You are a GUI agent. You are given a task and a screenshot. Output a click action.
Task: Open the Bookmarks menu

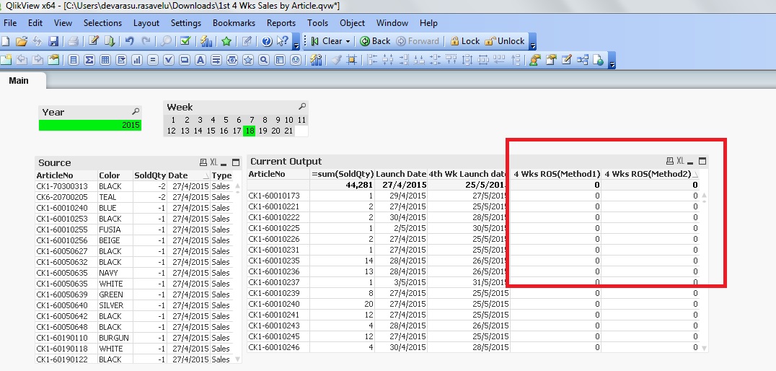click(x=233, y=23)
